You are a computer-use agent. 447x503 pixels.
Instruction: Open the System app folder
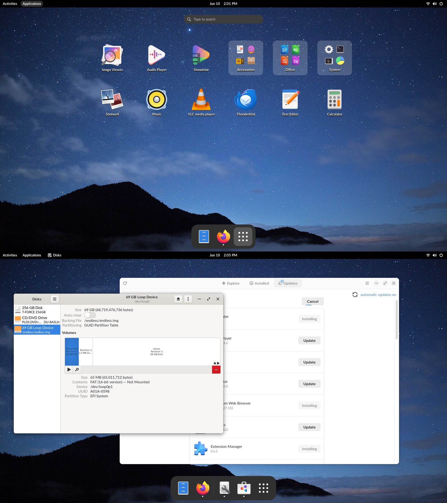click(335, 58)
